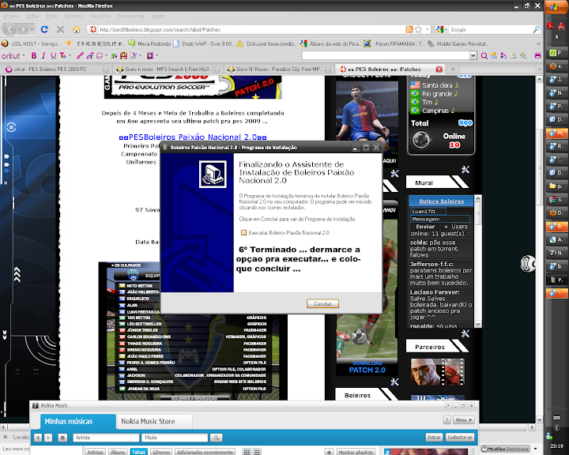The width and height of the screenshot is (569, 455).
Task: Open the RSS feed icon in address bar
Action: pos(409,29)
